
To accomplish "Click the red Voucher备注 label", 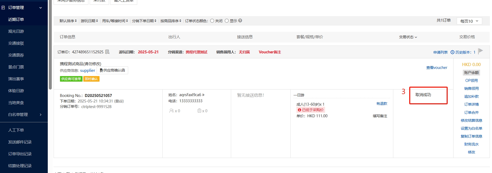I will [270, 52].
